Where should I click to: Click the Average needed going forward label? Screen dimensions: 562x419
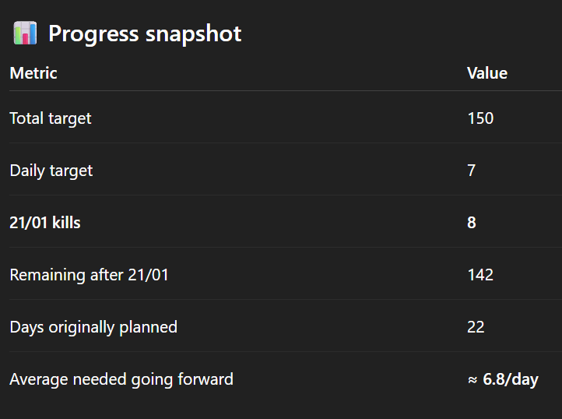[121, 380]
